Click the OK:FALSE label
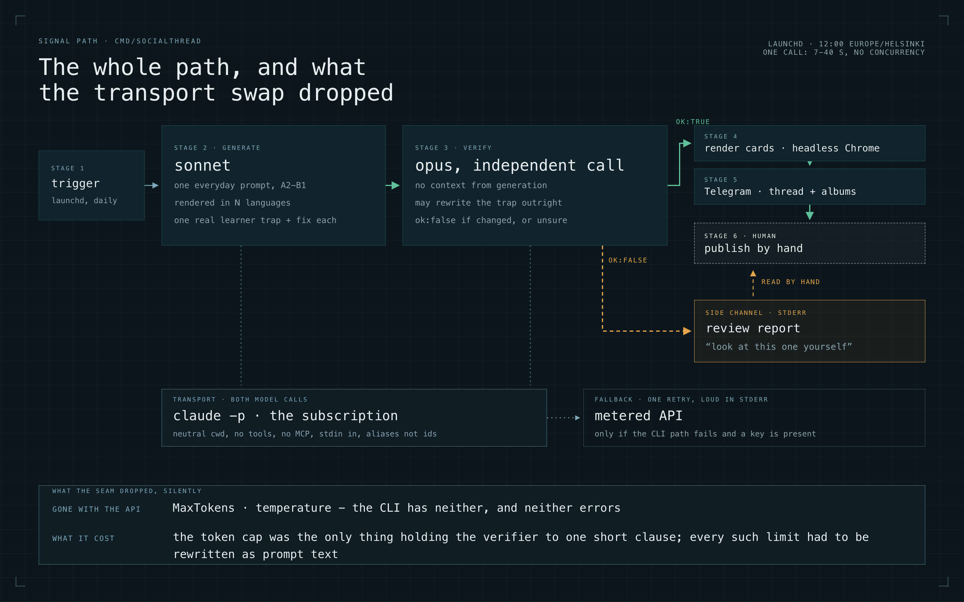964x602 pixels. pyautogui.click(x=628, y=260)
